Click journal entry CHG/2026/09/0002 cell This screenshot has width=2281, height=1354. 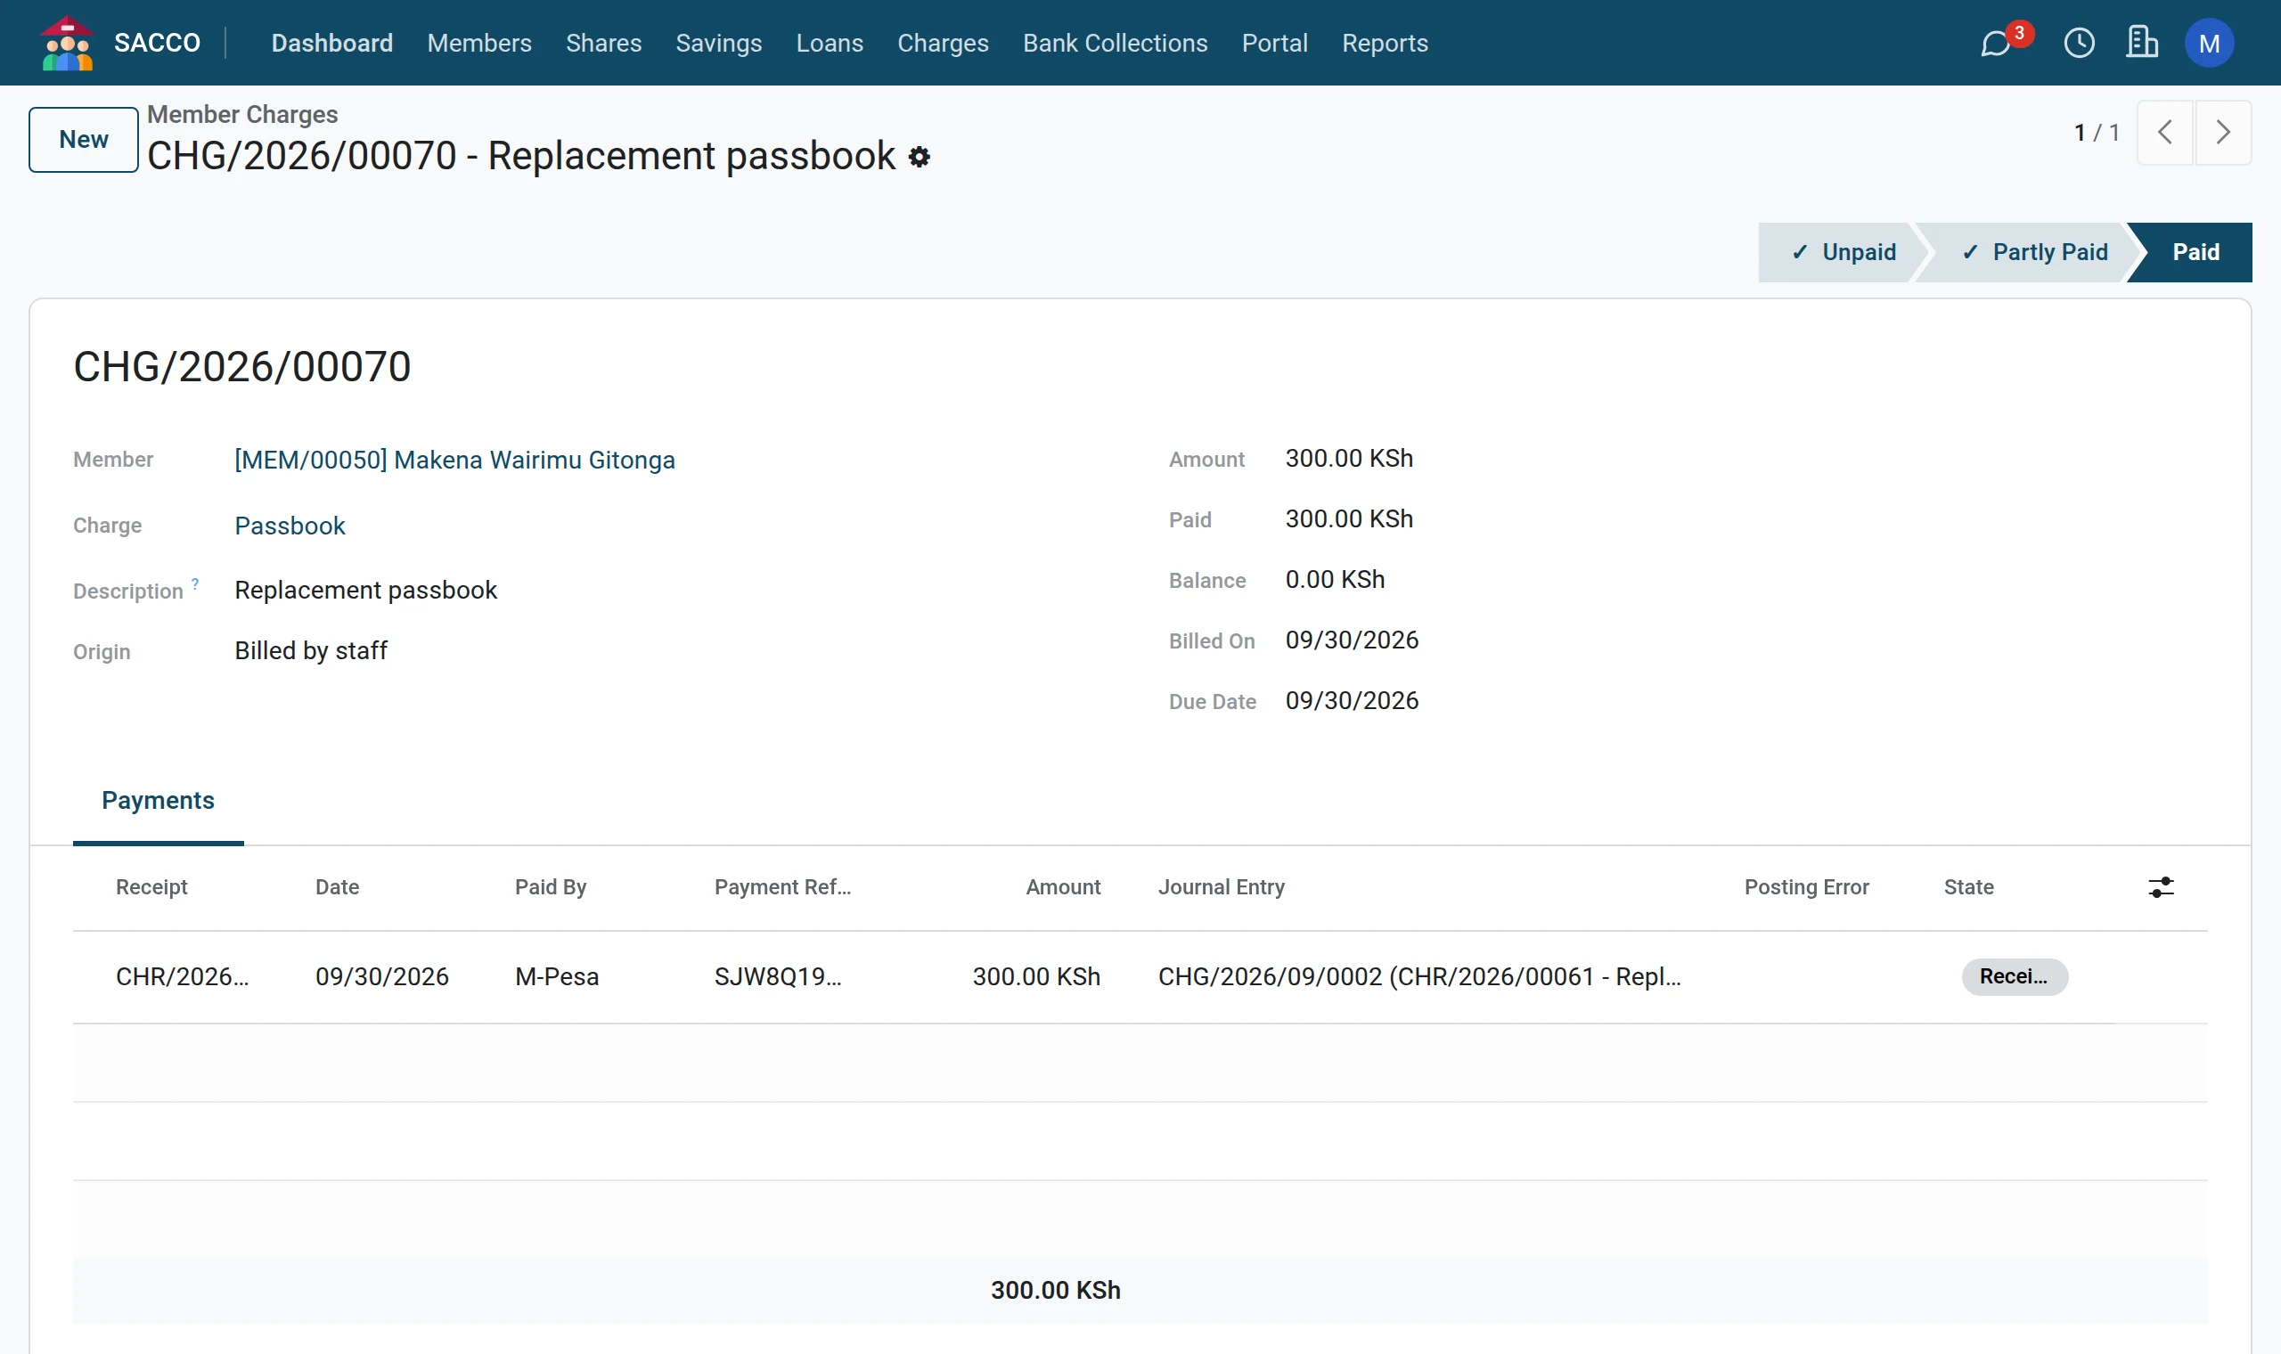[1418, 976]
